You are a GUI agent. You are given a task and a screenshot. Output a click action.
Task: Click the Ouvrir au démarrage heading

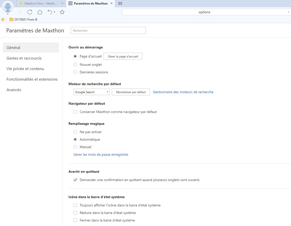click(85, 47)
